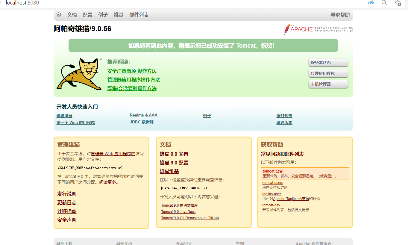Click the zoom out magnifier icon

384,3
